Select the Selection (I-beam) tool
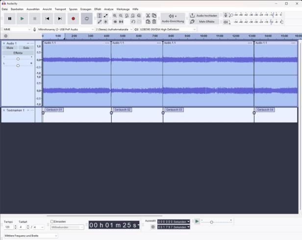This screenshot has width=302, height=240. click(100, 16)
